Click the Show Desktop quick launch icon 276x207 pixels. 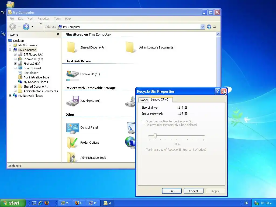click(x=34, y=203)
